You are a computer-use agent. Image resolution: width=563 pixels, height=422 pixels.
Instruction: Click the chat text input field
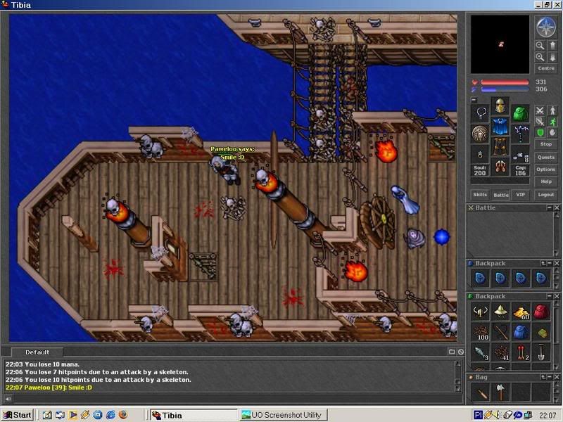(237, 399)
